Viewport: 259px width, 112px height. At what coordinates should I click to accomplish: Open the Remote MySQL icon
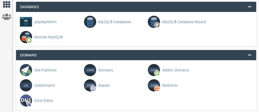coord(26,37)
